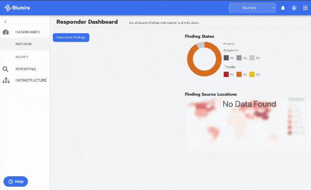This screenshot has width=311, height=190.
Task: Select the Responder menu item
Action: [23, 44]
